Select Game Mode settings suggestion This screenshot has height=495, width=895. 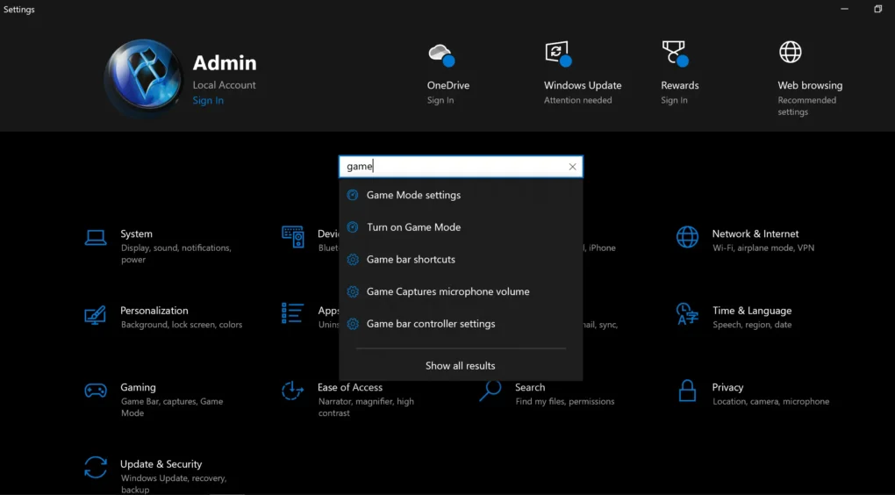(461, 195)
